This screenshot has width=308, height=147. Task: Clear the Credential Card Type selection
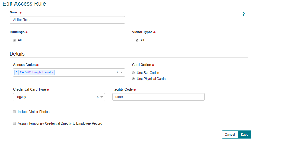pyautogui.click(x=98, y=97)
